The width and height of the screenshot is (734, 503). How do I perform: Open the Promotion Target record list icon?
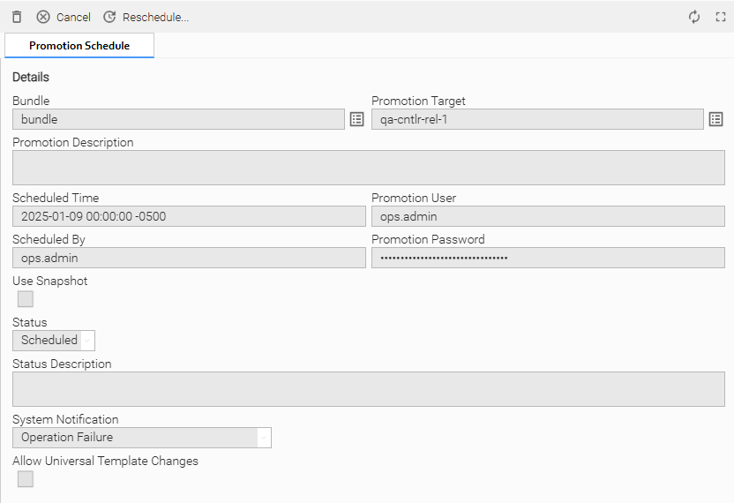click(x=715, y=119)
